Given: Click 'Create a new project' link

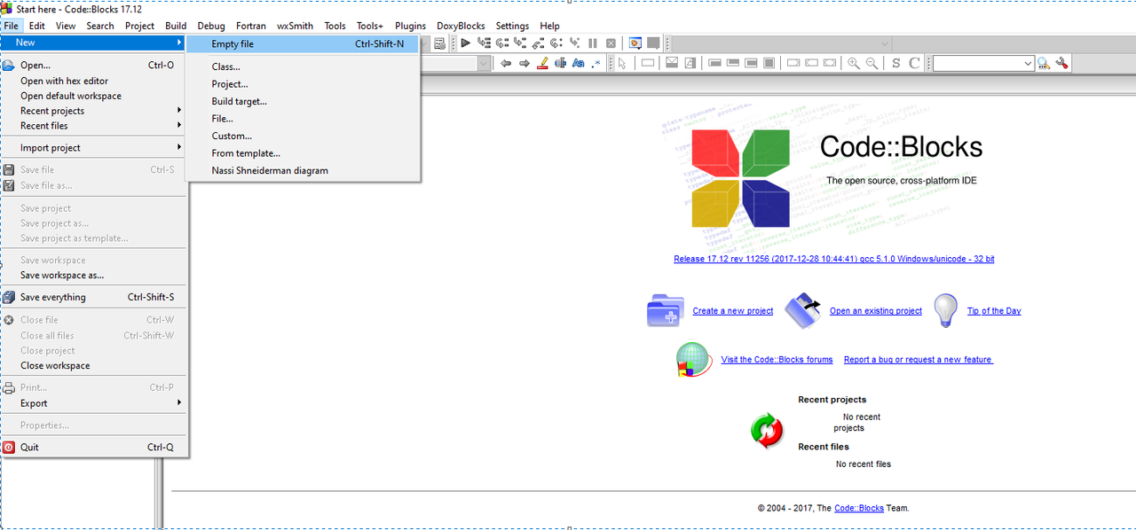Looking at the screenshot, I should tap(733, 311).
